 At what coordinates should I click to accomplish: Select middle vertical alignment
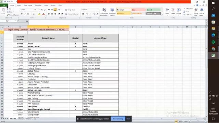(52, 10)
